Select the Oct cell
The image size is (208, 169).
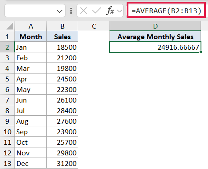[31, 142]
